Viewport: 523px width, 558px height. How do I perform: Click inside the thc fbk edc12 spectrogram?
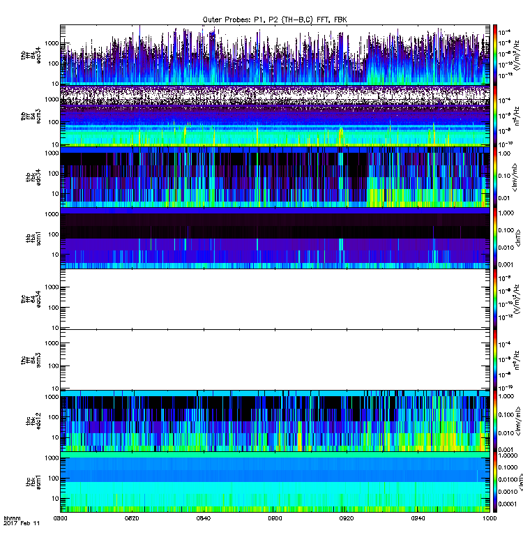[x=275, y=421]
